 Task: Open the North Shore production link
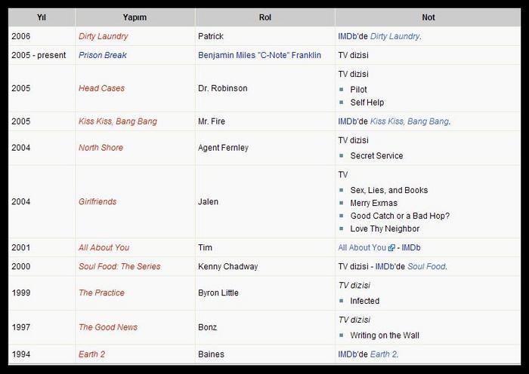101,148
